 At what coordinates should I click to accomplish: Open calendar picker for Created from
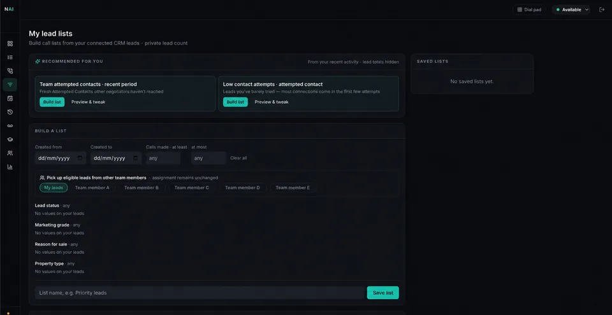[x=80, y=158]
